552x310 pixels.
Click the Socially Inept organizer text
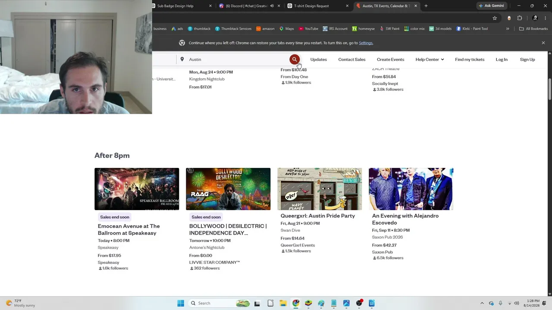(x=385, y=84)
